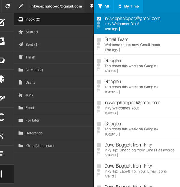
Task: Check the box for the 7/8/13 Dave Baggett message
Action: tap(99, 166)
